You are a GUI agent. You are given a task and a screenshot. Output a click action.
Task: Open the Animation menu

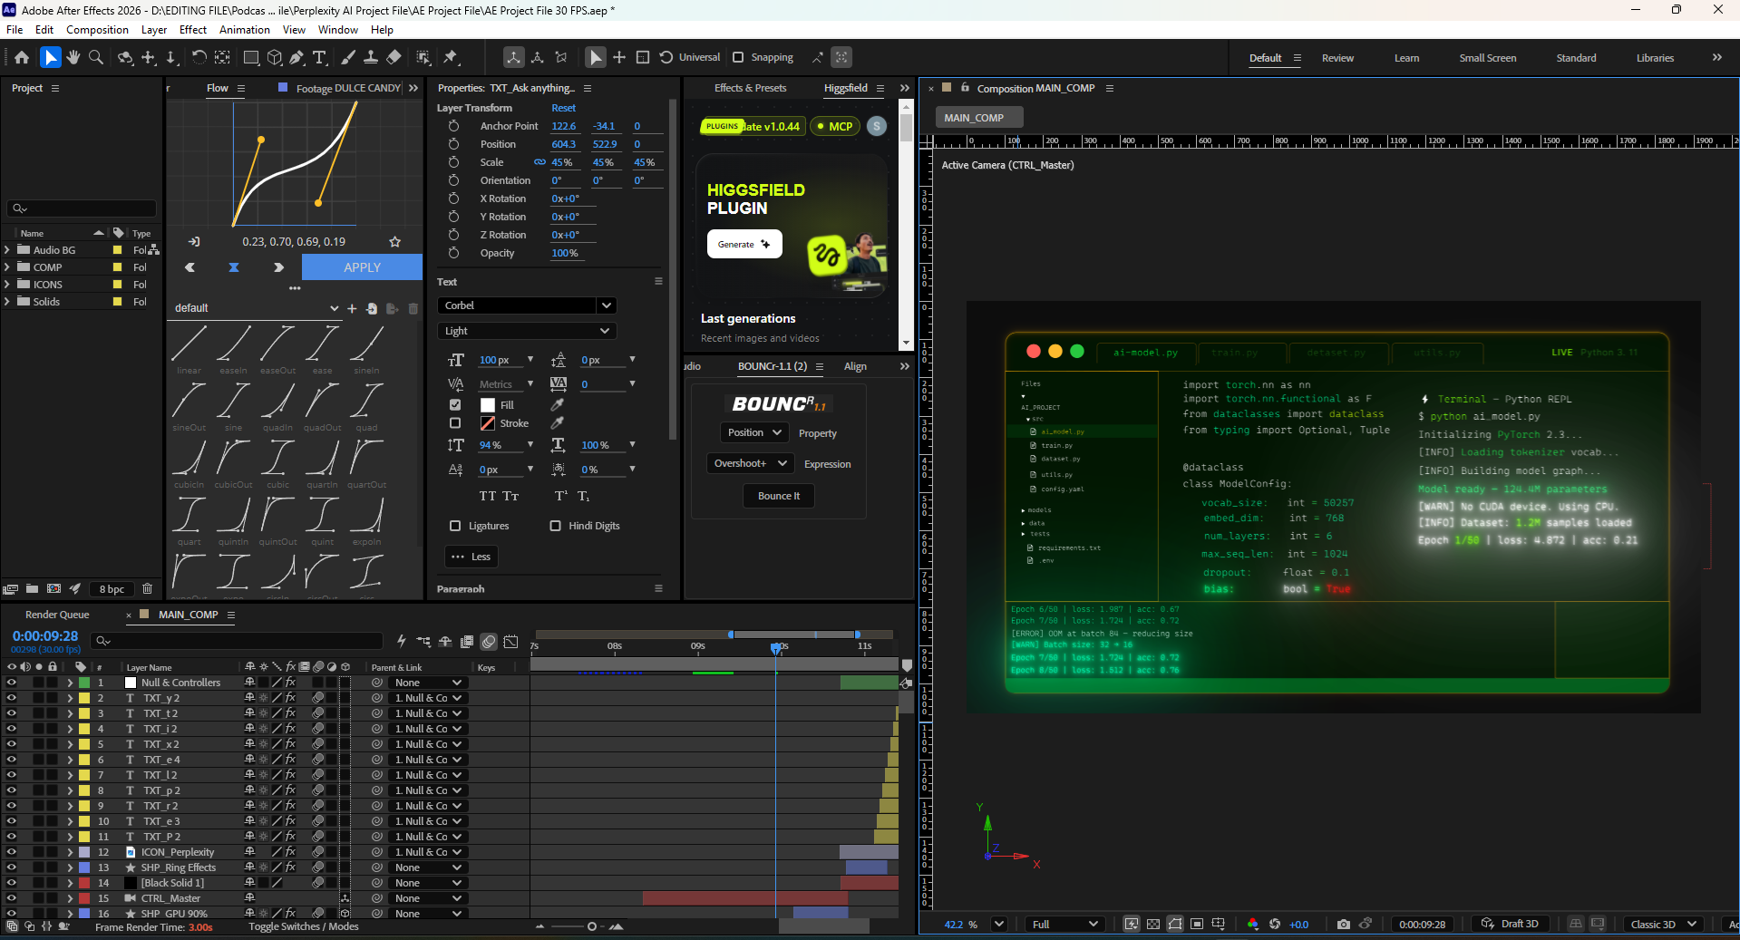click(245, 29)
